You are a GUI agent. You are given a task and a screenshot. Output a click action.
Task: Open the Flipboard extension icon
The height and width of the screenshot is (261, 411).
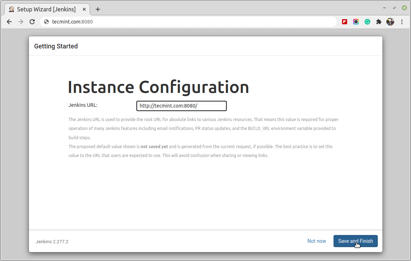tap(345, 22)
